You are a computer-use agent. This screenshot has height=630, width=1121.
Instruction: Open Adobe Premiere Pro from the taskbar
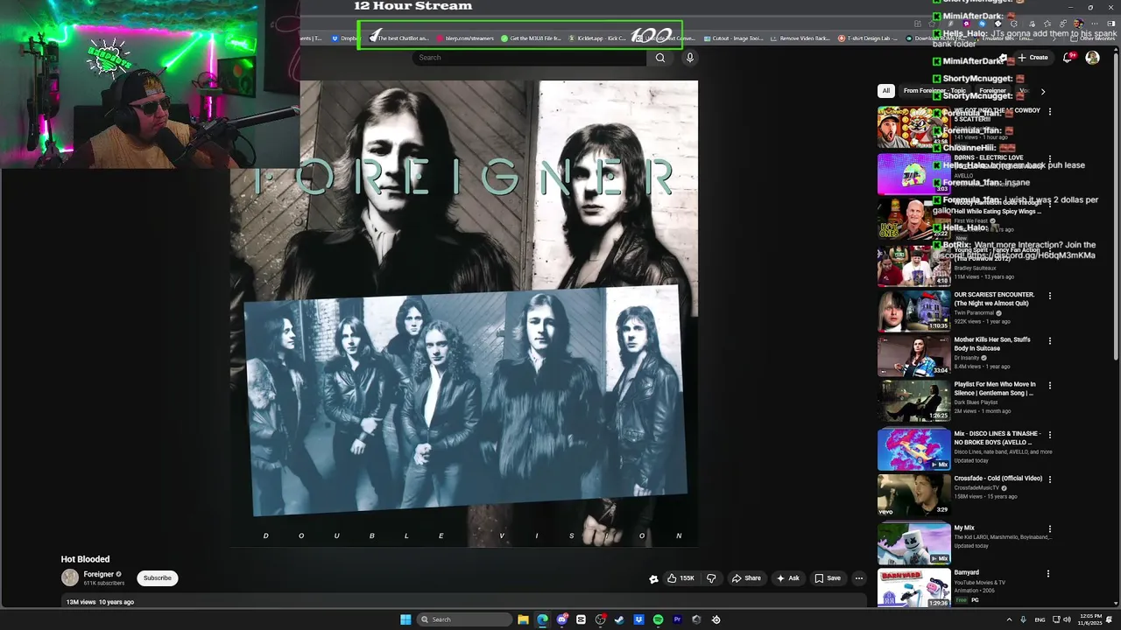point(677,619)
